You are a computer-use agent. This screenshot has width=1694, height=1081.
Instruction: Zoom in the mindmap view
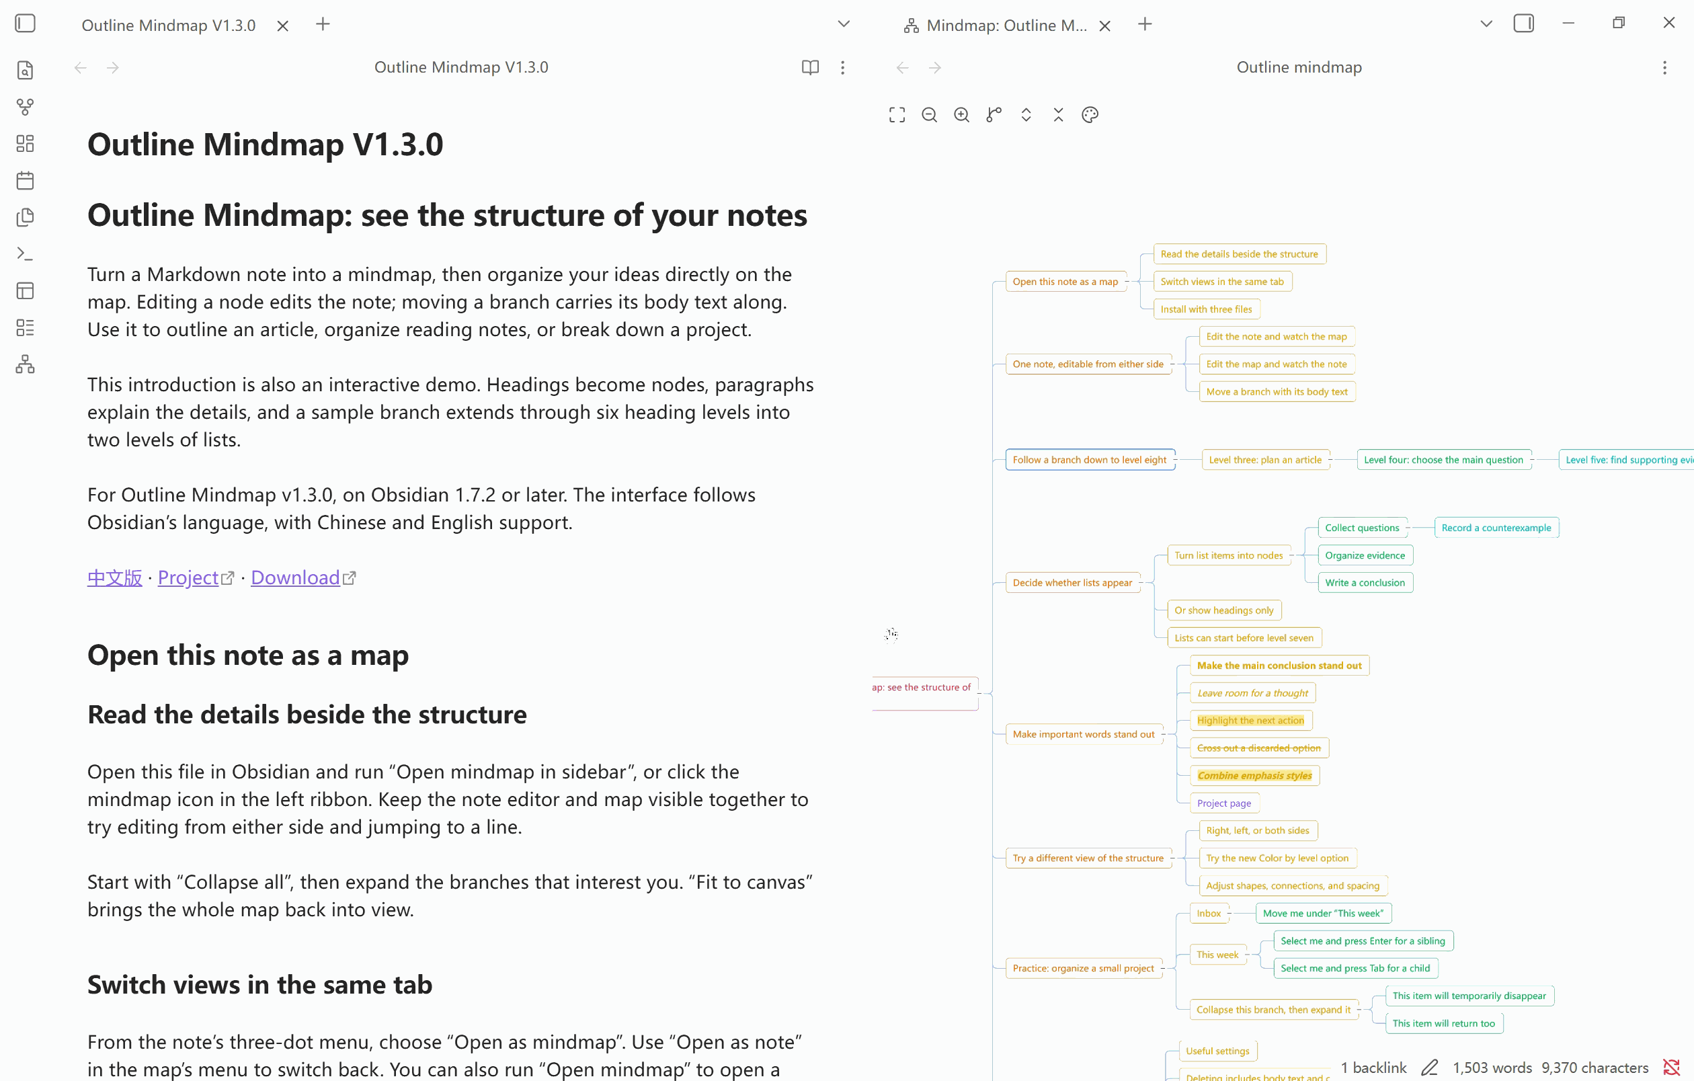[962, 115]
